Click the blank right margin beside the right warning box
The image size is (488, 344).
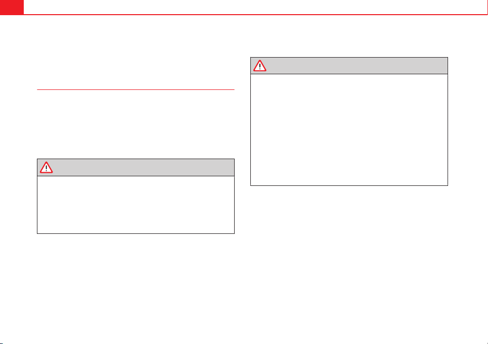[467, 121]
